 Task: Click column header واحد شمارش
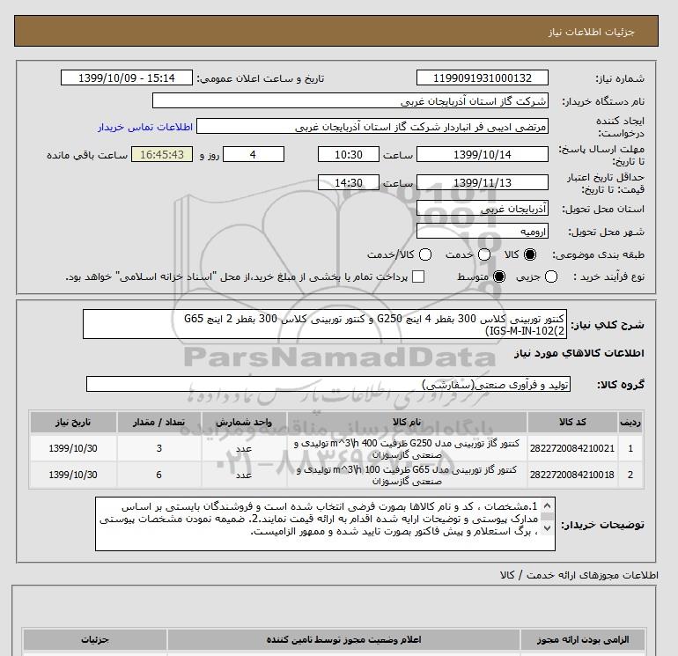point(244,423)
